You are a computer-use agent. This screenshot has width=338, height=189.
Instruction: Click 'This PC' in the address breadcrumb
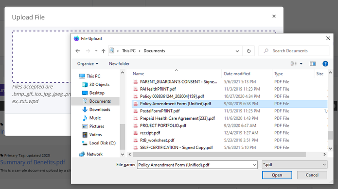(x=129, y=51)
